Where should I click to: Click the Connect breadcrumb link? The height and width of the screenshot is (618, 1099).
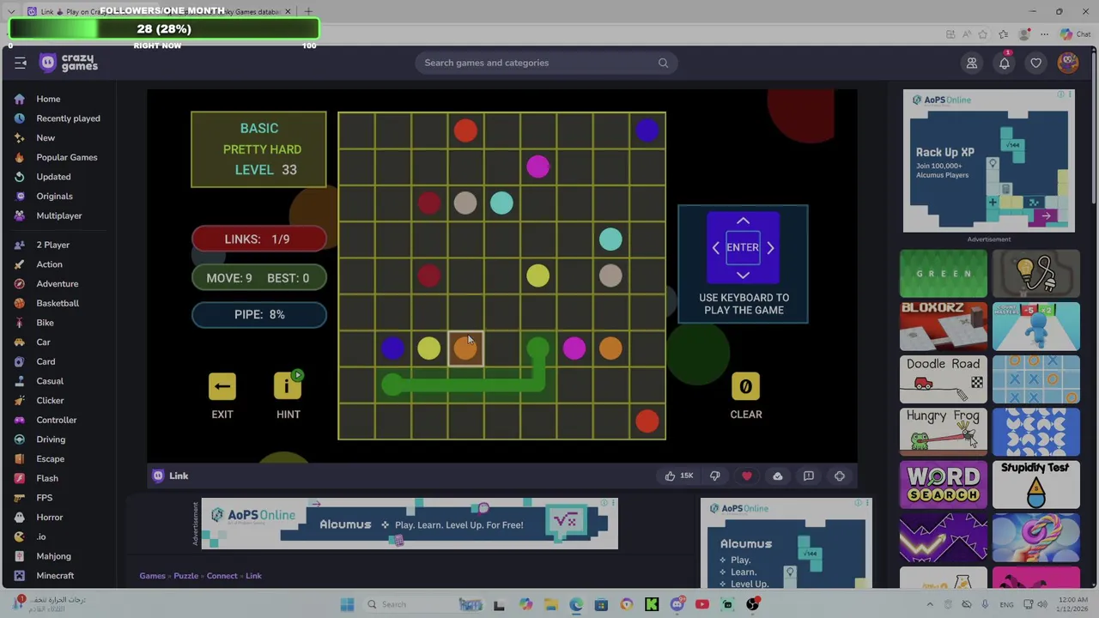222,576
